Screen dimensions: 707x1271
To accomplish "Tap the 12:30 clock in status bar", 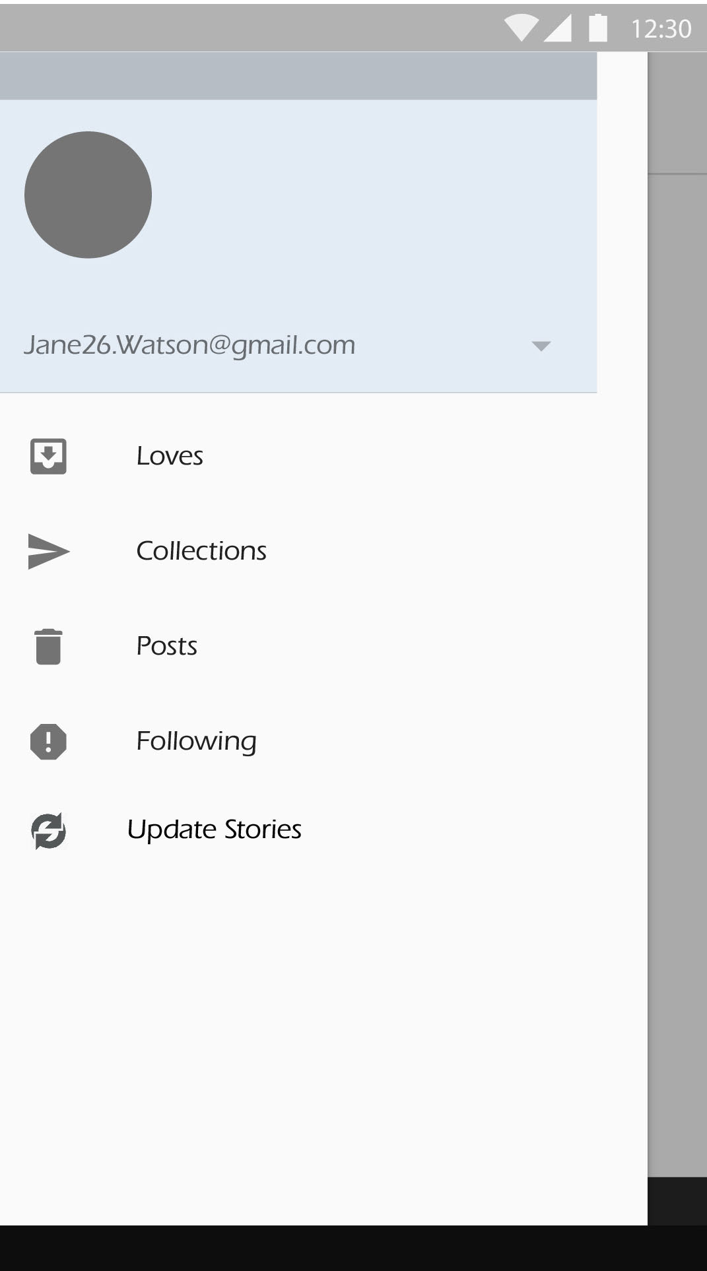I will point(661,29).
